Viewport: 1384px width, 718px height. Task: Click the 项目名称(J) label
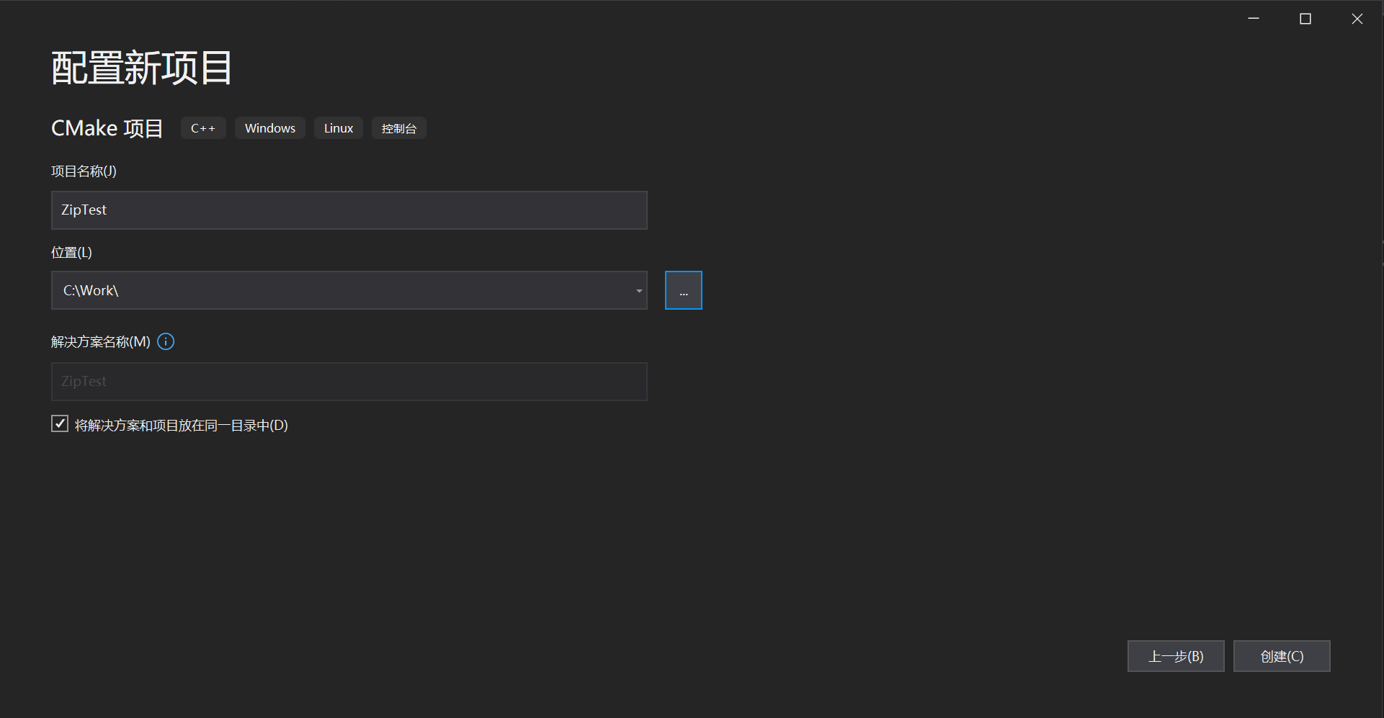tap(84, 171)
